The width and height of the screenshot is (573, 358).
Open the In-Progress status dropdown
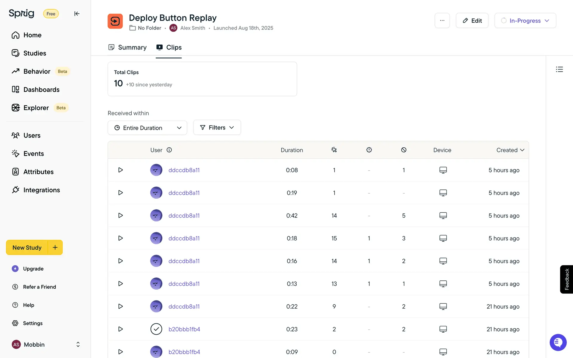[525, 21]
